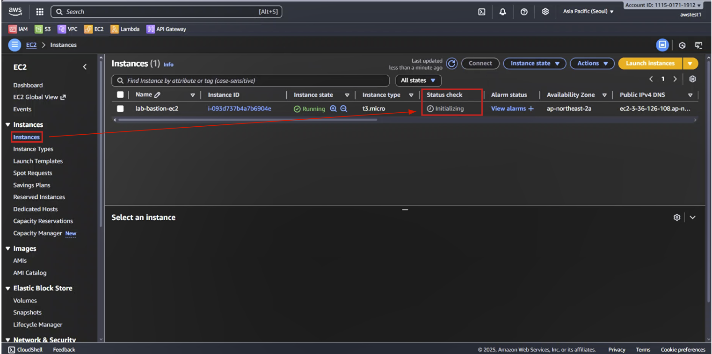Refresh the instances list

pos(451,64)
